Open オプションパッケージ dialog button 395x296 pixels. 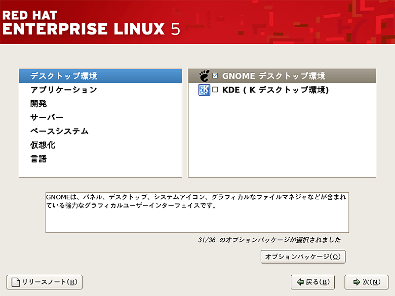pyautogui.click(x=303, y=257)
